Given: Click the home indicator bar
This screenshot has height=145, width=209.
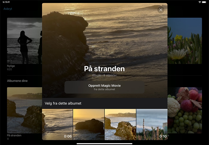Looking at the screenshot, I should pos(104,143).
